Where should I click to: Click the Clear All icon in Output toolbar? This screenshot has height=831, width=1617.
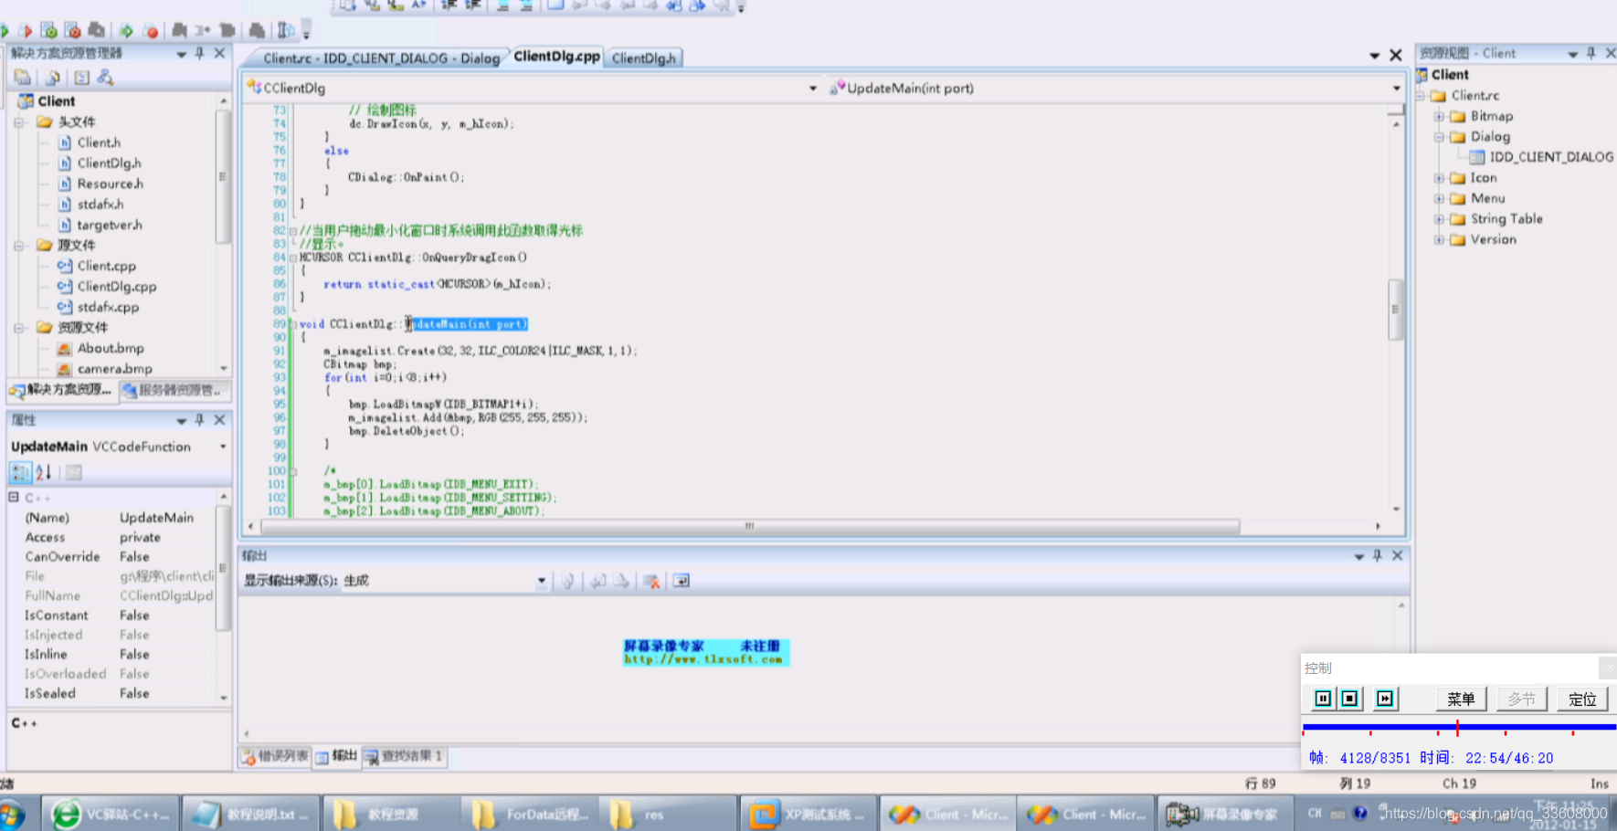[x=651, y=581]
